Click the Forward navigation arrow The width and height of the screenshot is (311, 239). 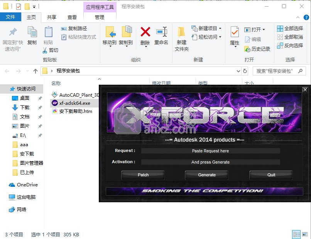click(18, 71)
